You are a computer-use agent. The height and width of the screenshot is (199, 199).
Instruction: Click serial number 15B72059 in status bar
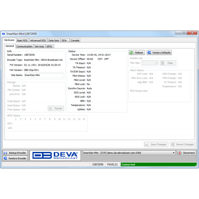[98, 165]
